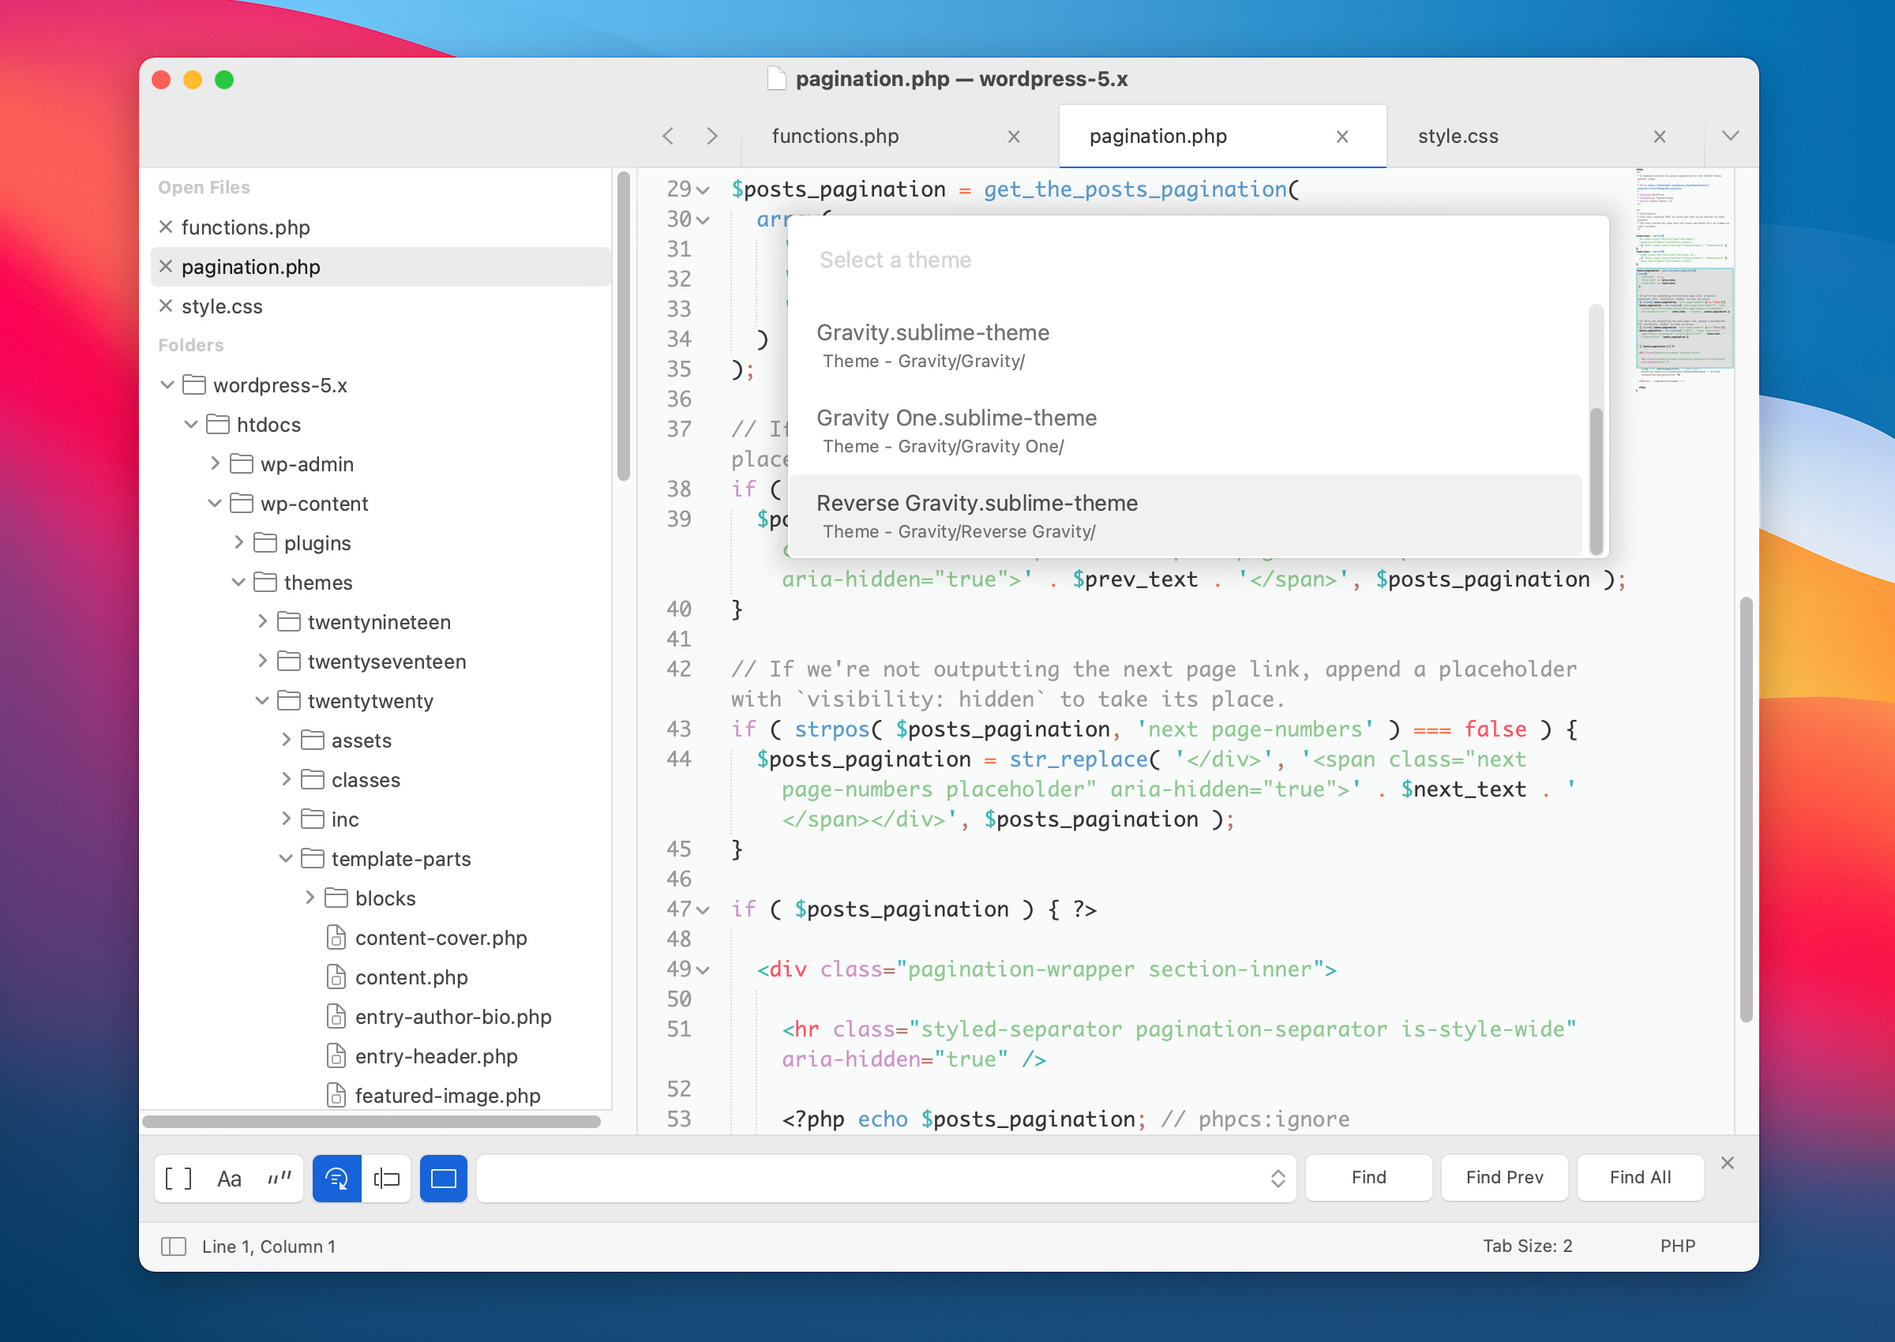Toggle regular expression search mode
1895x1342 pixels.
click(178, 1179)
